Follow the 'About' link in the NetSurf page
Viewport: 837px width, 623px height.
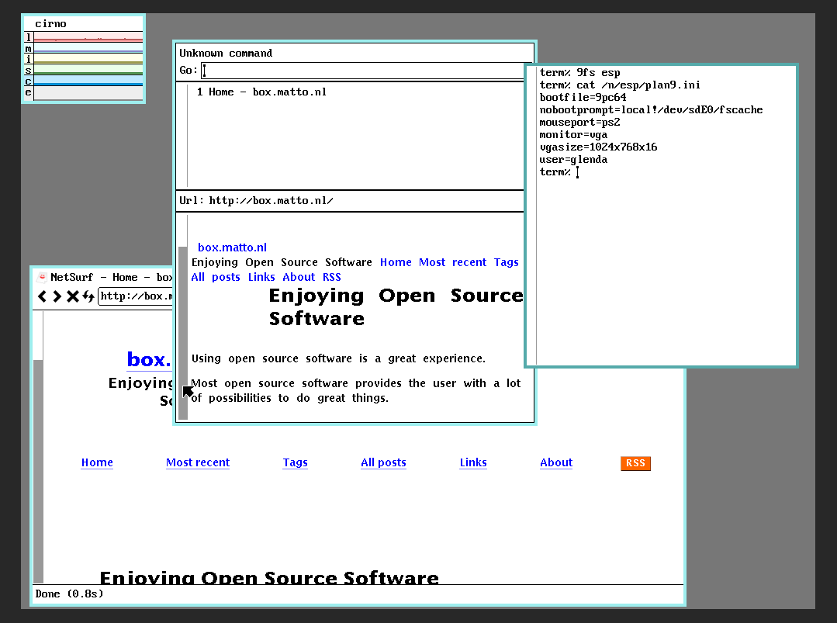(556, 462)
